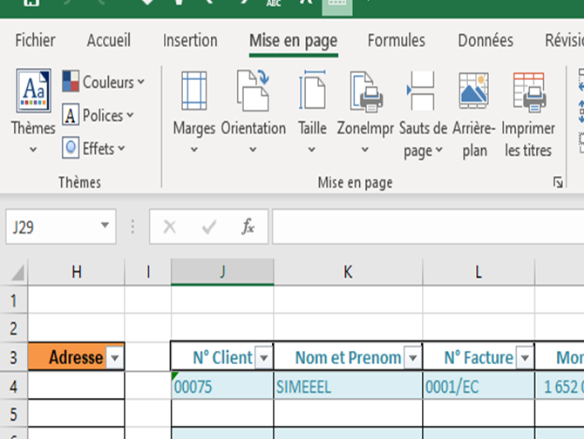
Task: Expand the Marges dropdown arrow
Action: tap(194, 150)
